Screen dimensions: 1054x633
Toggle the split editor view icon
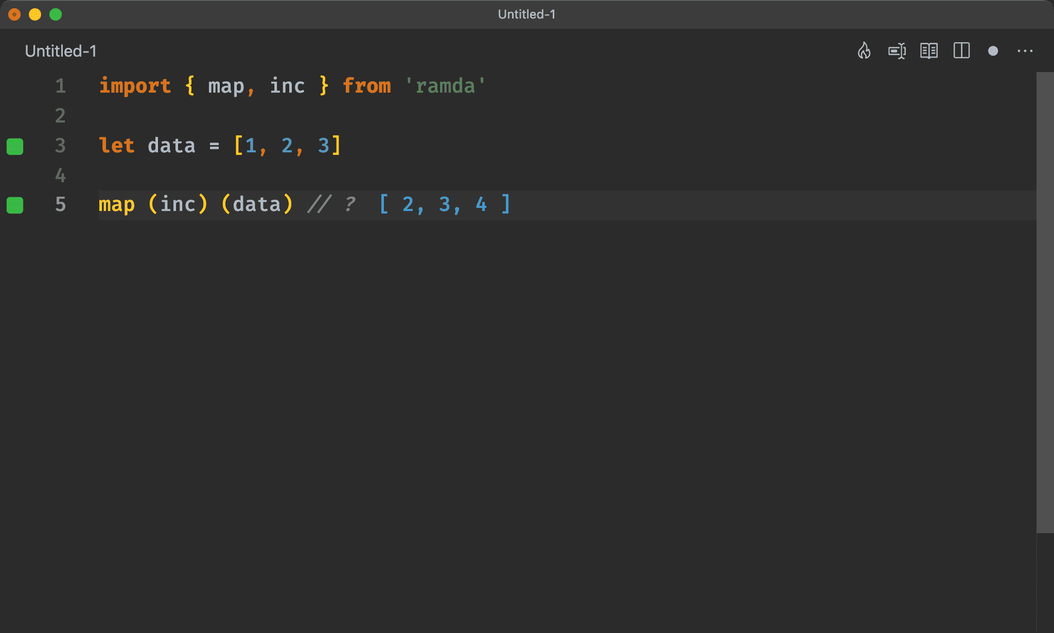[x=963, y=51]
